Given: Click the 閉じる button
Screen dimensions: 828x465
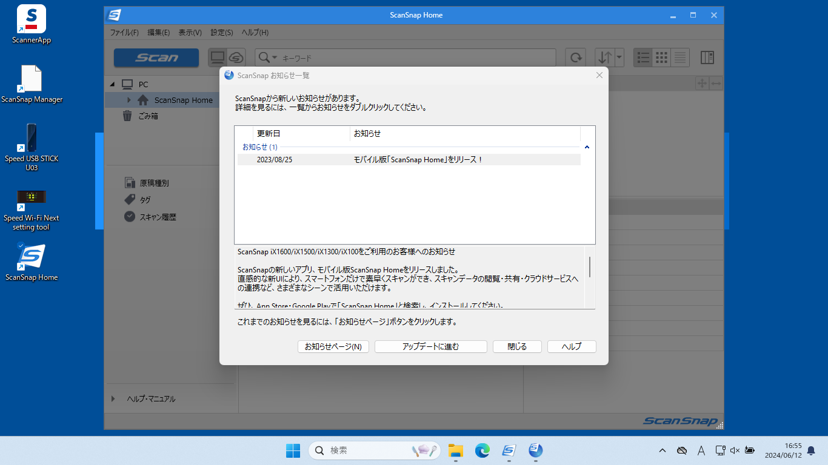Looking at the screenshot, I should pyautogui.click(x=517, y=346).
